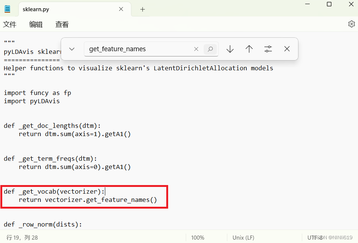Click inside the get_feature_names search field
Viewport: 358px width, 243px height.
tap(139, 49)
